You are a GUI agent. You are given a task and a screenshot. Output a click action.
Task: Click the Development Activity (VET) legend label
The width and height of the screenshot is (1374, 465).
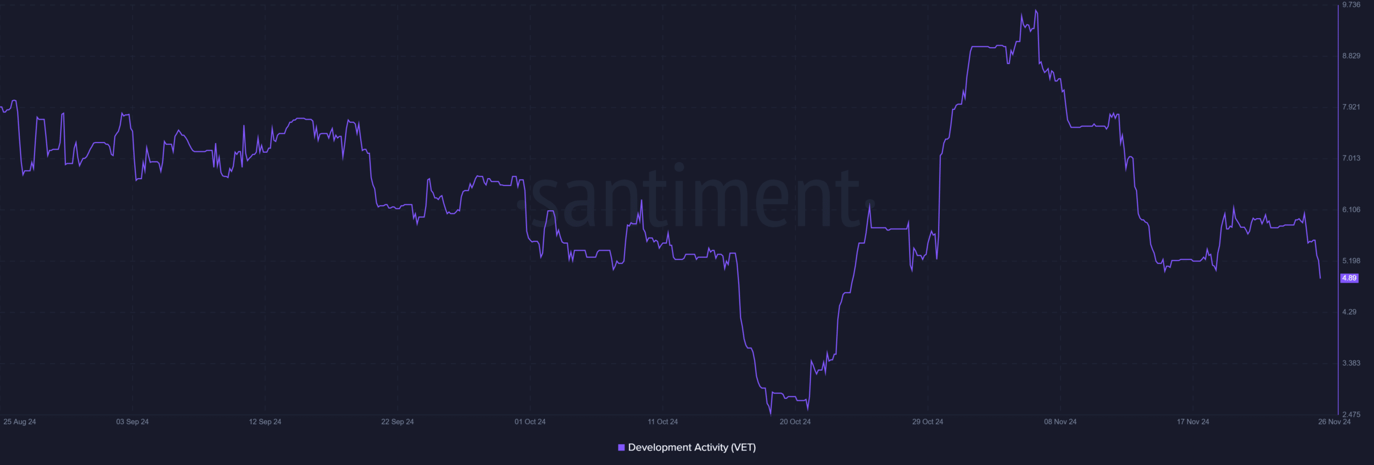tap(692, 447)
